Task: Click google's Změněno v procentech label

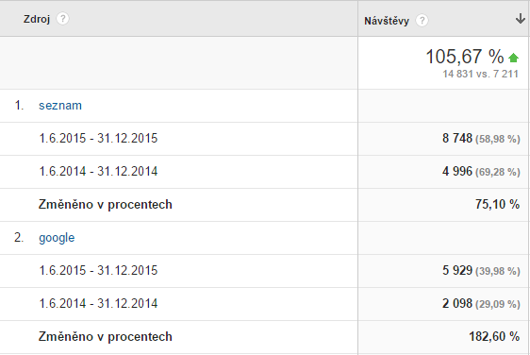Action: pyautogui.click(x=105, y=337)
